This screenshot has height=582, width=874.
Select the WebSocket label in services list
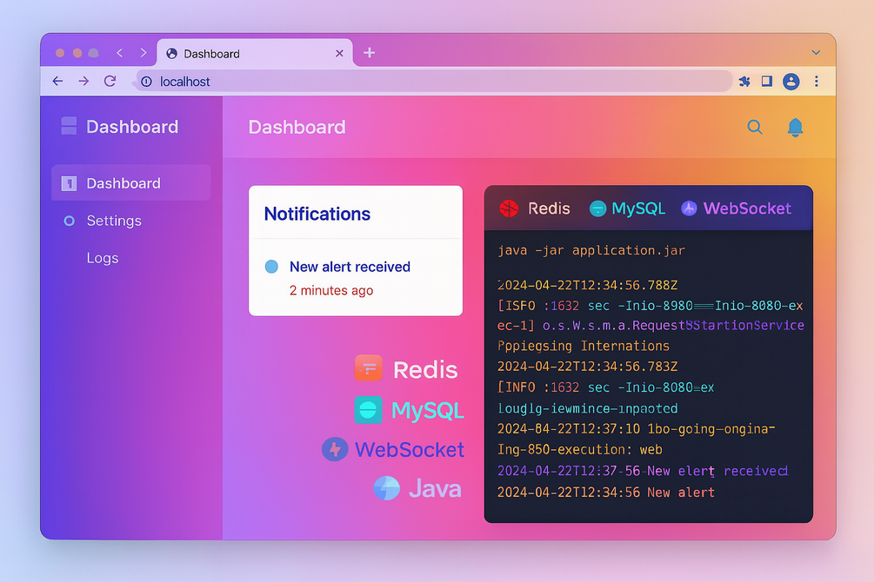click(409, 449)
